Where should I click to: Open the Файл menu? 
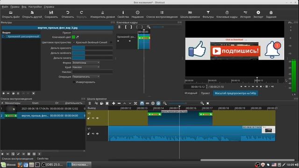pyautogui.click(x=5, y=7)
